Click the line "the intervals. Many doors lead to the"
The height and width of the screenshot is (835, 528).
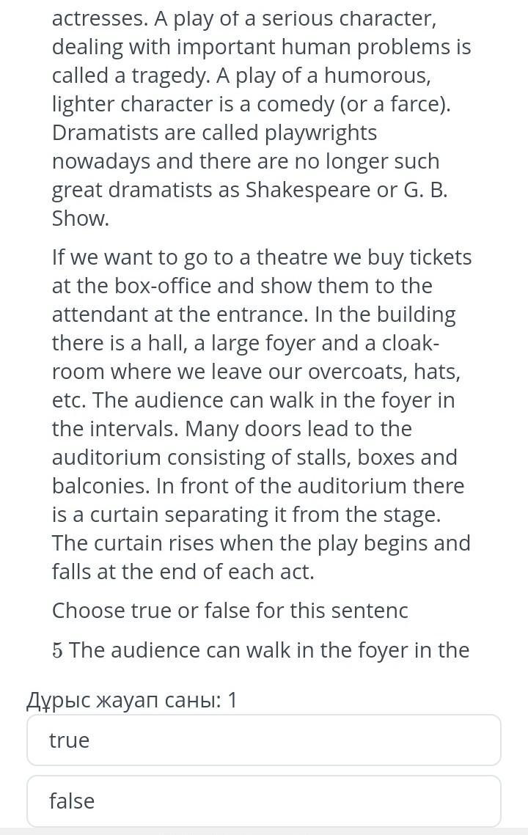(x=232, y=429)
